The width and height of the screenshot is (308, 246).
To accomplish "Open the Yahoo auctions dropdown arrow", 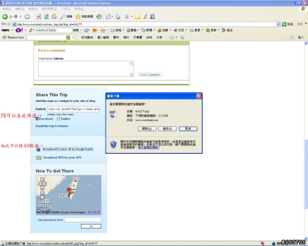I will 170,30.
